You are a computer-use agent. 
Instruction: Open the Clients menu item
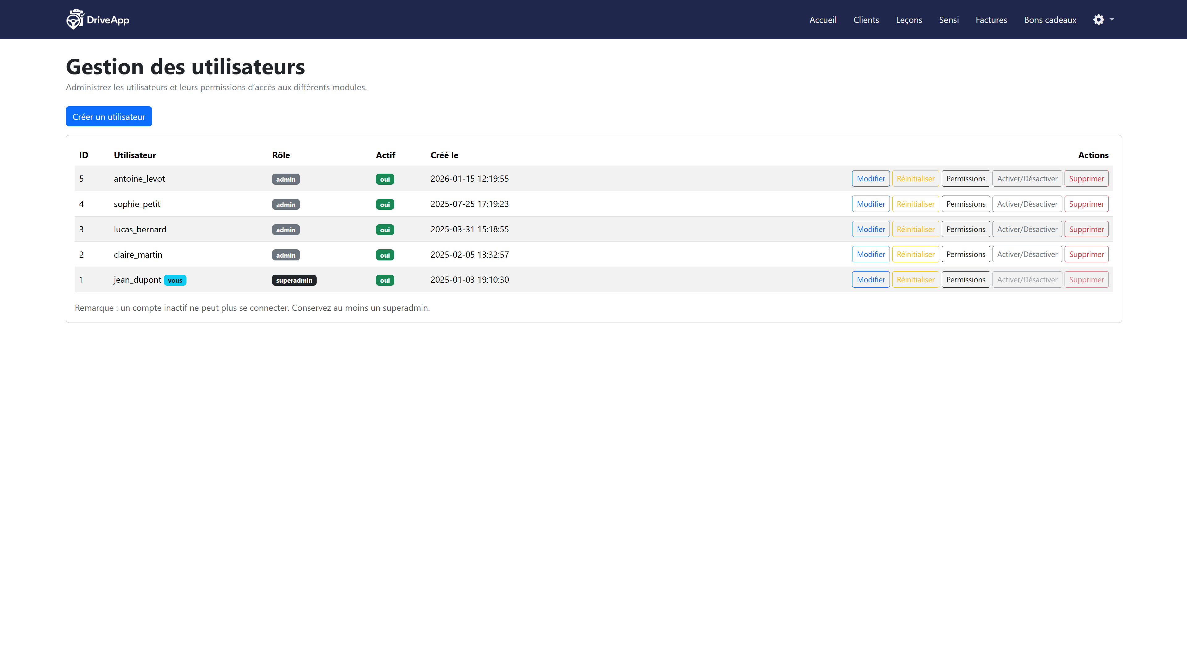(866, 20)
